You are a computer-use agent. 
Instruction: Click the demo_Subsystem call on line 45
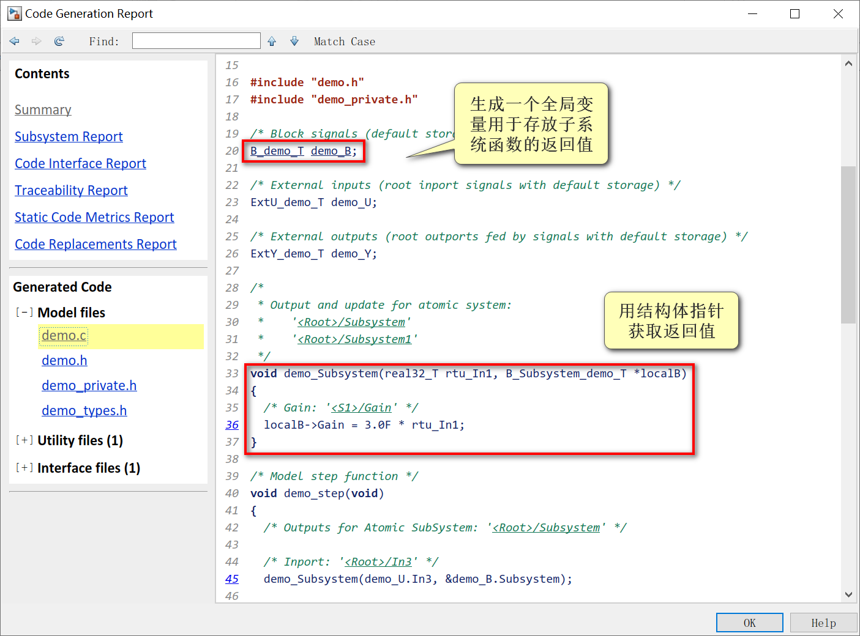pyautogui.click(x=418, y=579)
